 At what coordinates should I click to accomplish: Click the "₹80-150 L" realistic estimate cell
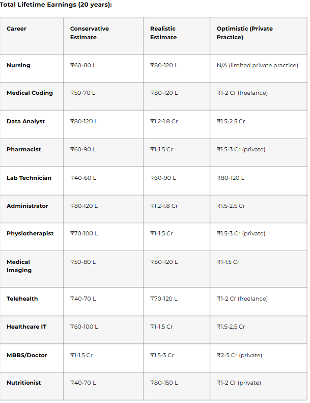tap(164, 383)
